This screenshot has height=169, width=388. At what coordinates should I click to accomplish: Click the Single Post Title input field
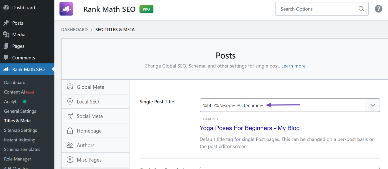point(283,105)
